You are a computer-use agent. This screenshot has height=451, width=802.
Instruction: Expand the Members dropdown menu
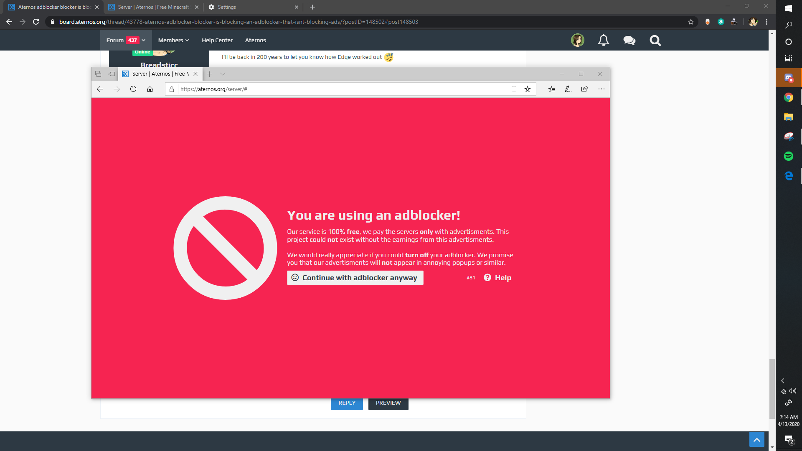point(173,40)
